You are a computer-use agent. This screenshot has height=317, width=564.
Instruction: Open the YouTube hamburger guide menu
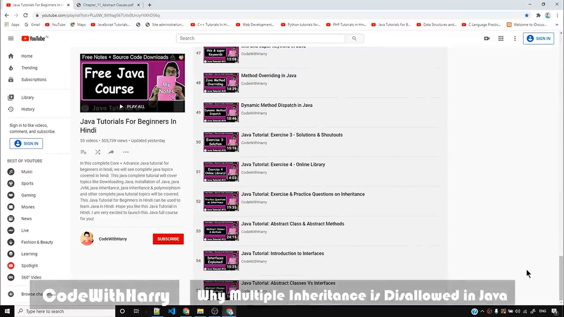[11, 38]
